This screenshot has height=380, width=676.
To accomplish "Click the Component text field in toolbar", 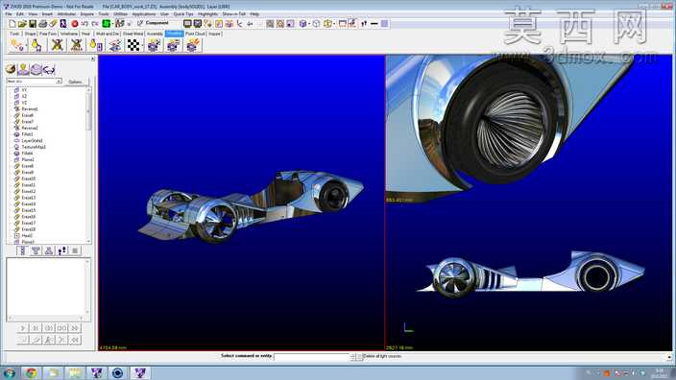I will [157, 23].
